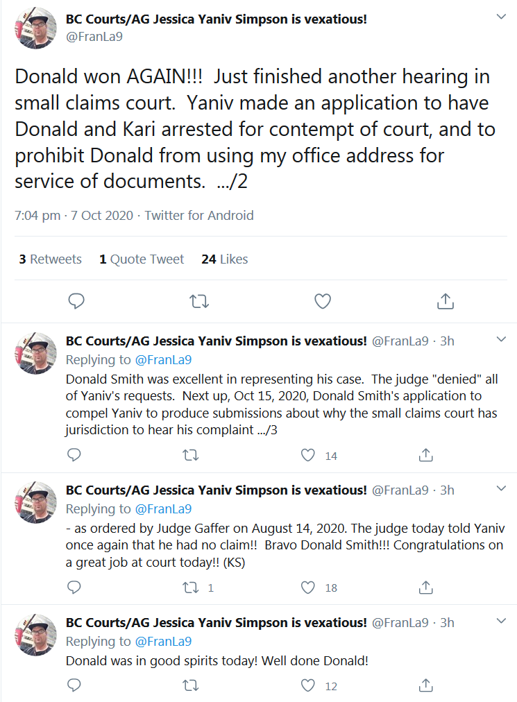Screen dimensions: 517x702
Task: Open the main tweet's options chevron menu
Action: click(x=501, y=17)
